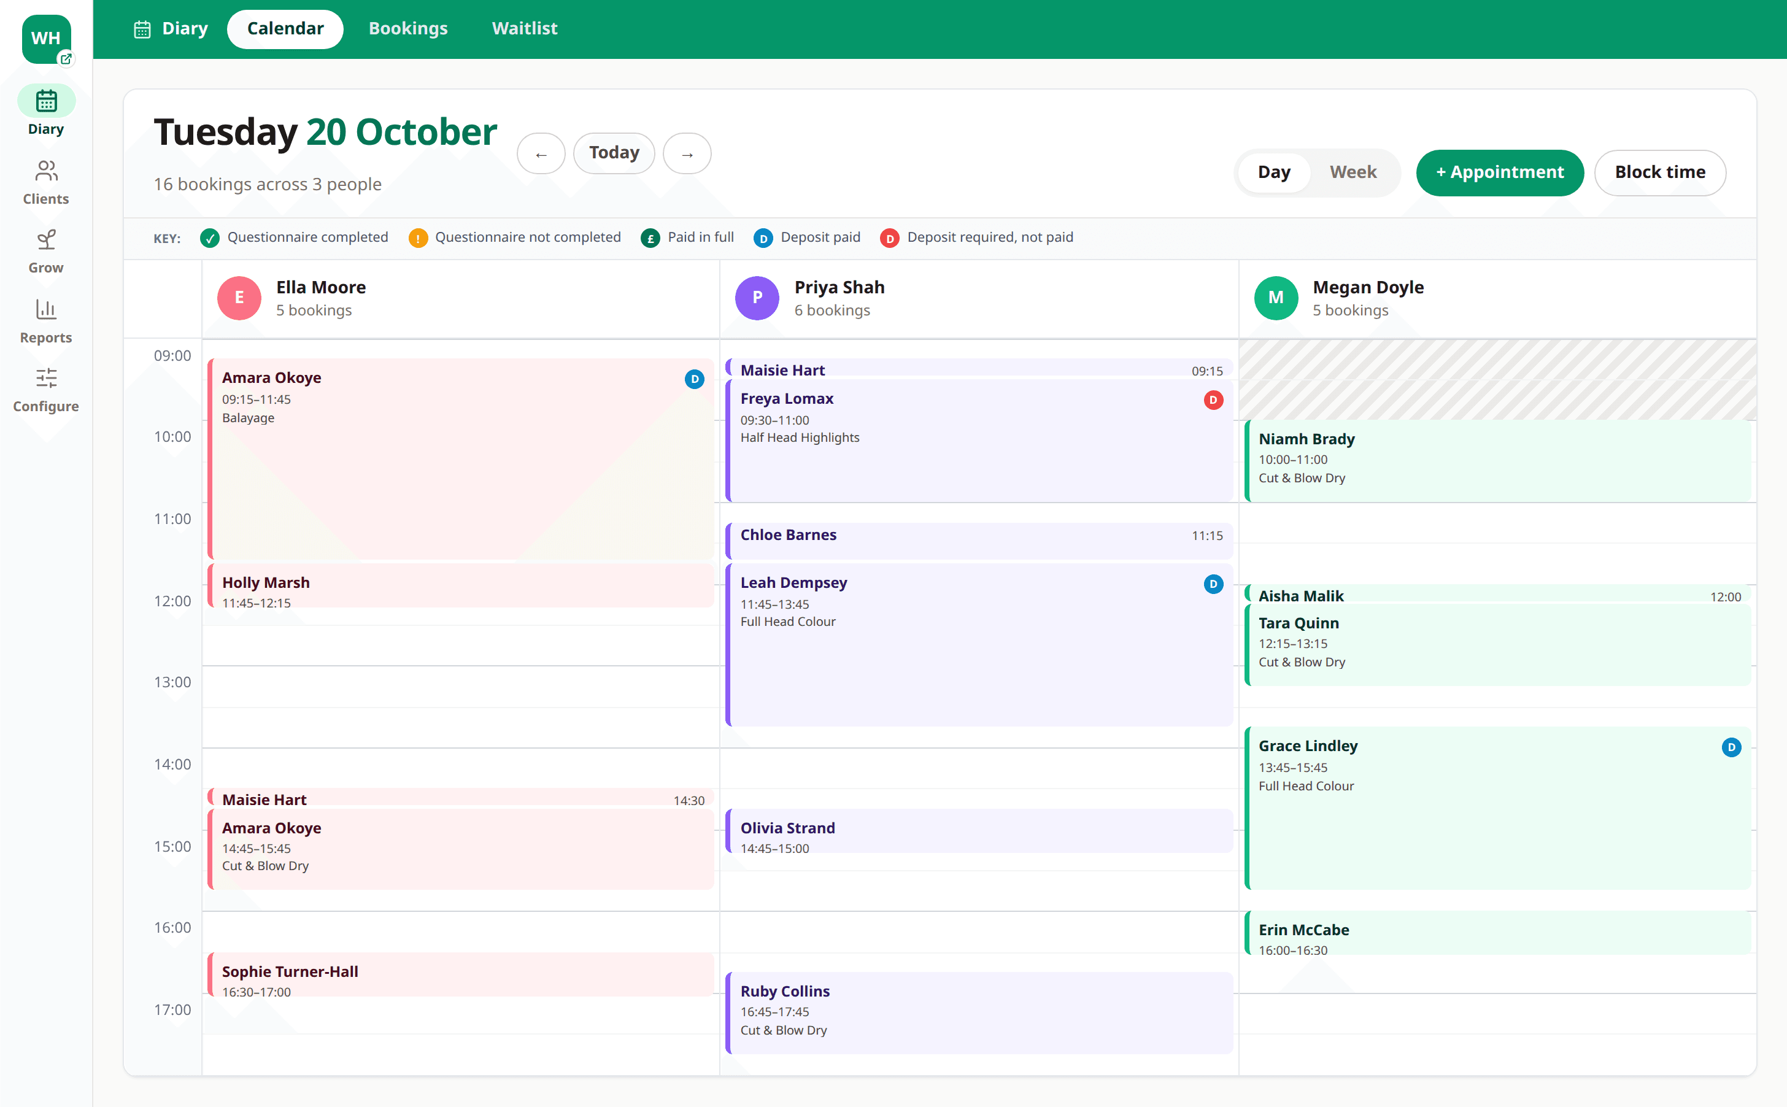This screenshot has height=1107, width=1787.
Task: Open Chloe Barnes's 11:15 booking
Action: pos(979,541)
